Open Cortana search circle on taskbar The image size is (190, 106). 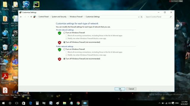(10, 103)
